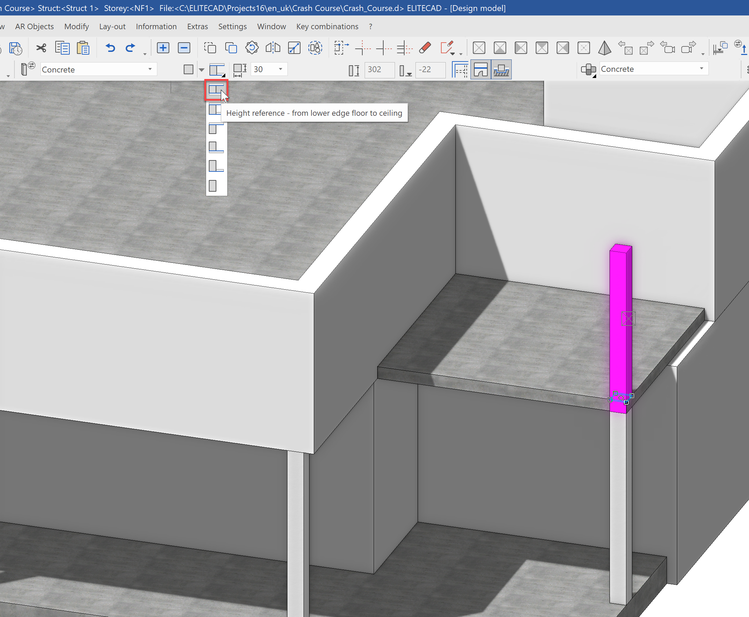749x617 pixels.
Task: Click the blue plus button
Action: 163,48
